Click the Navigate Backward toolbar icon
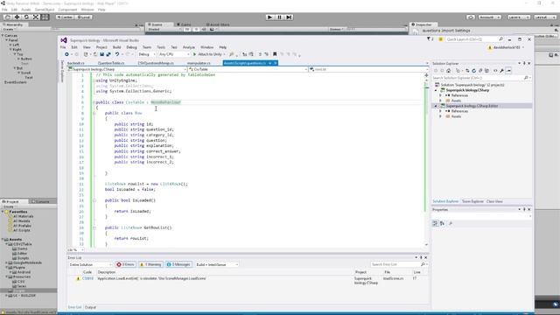The width and height of the screenshot is (560, 315). click(x=66, y=54)
